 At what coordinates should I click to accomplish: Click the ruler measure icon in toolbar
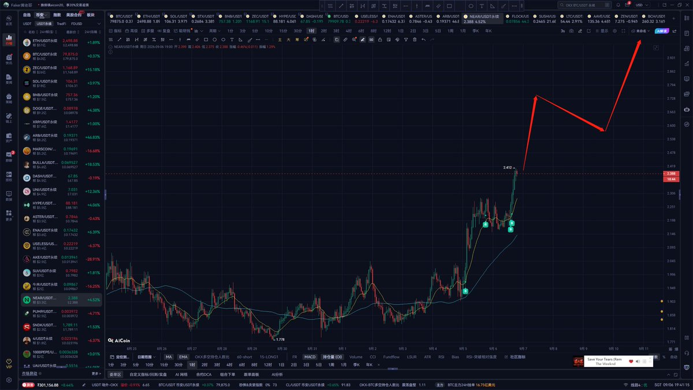(345, 40)
